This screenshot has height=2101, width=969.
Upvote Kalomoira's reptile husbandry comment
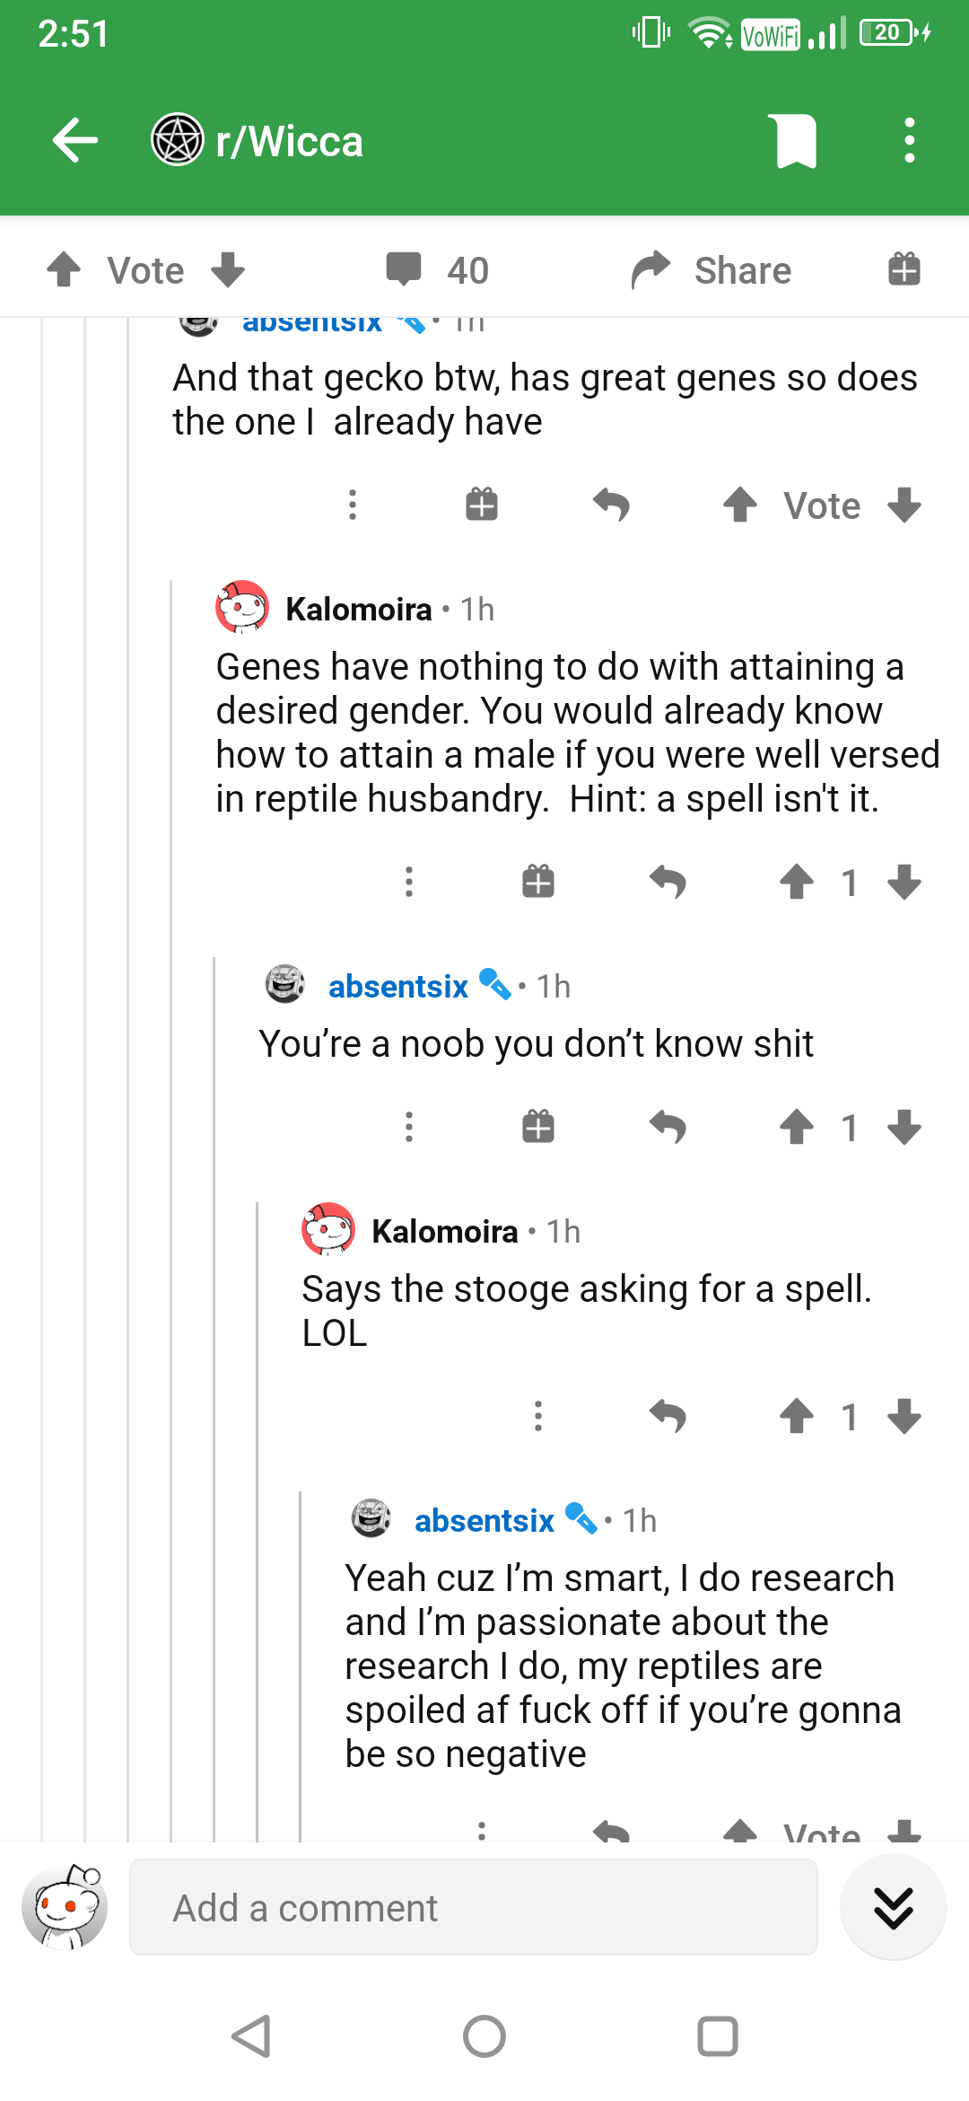coord(796,882)
